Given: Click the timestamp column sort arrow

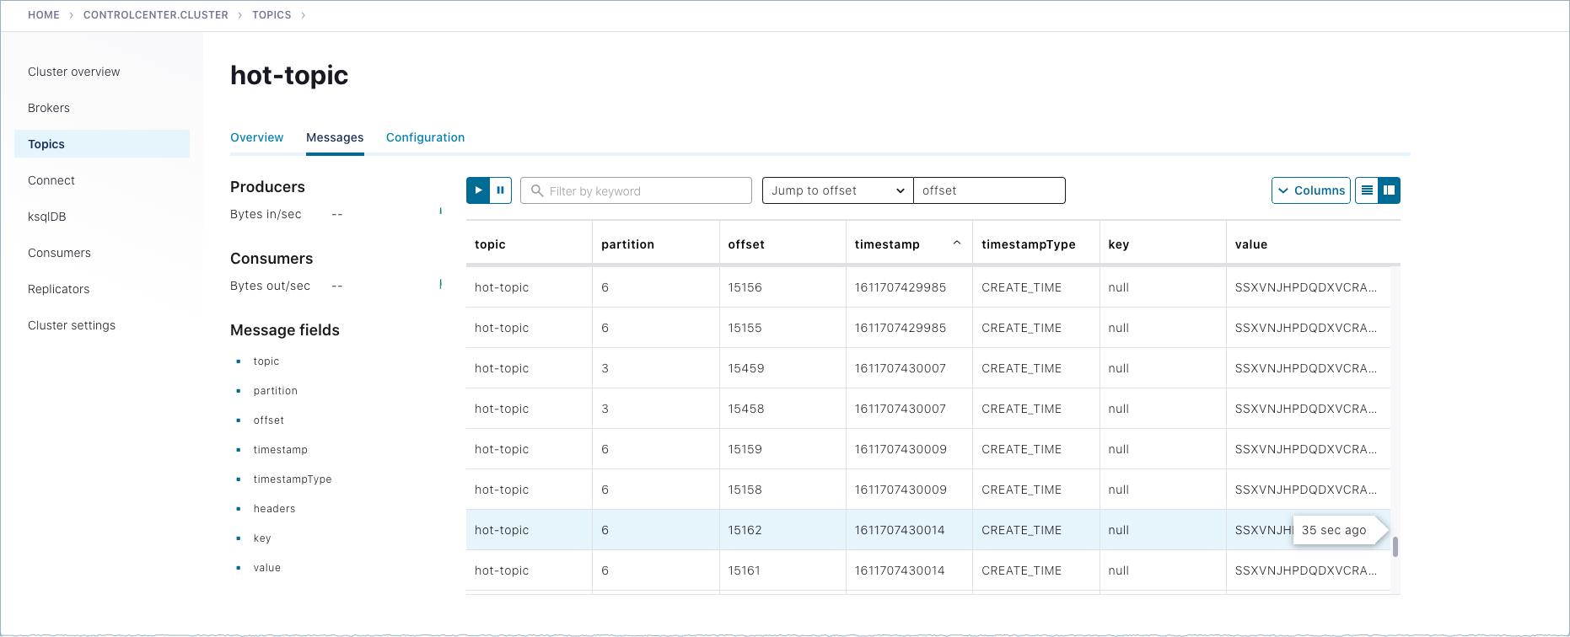Looking at the screenshot, I should pyautogui.click(x=957, y=244).
